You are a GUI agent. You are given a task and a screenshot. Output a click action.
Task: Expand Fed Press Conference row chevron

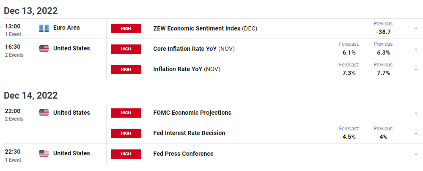coord(416,154)
